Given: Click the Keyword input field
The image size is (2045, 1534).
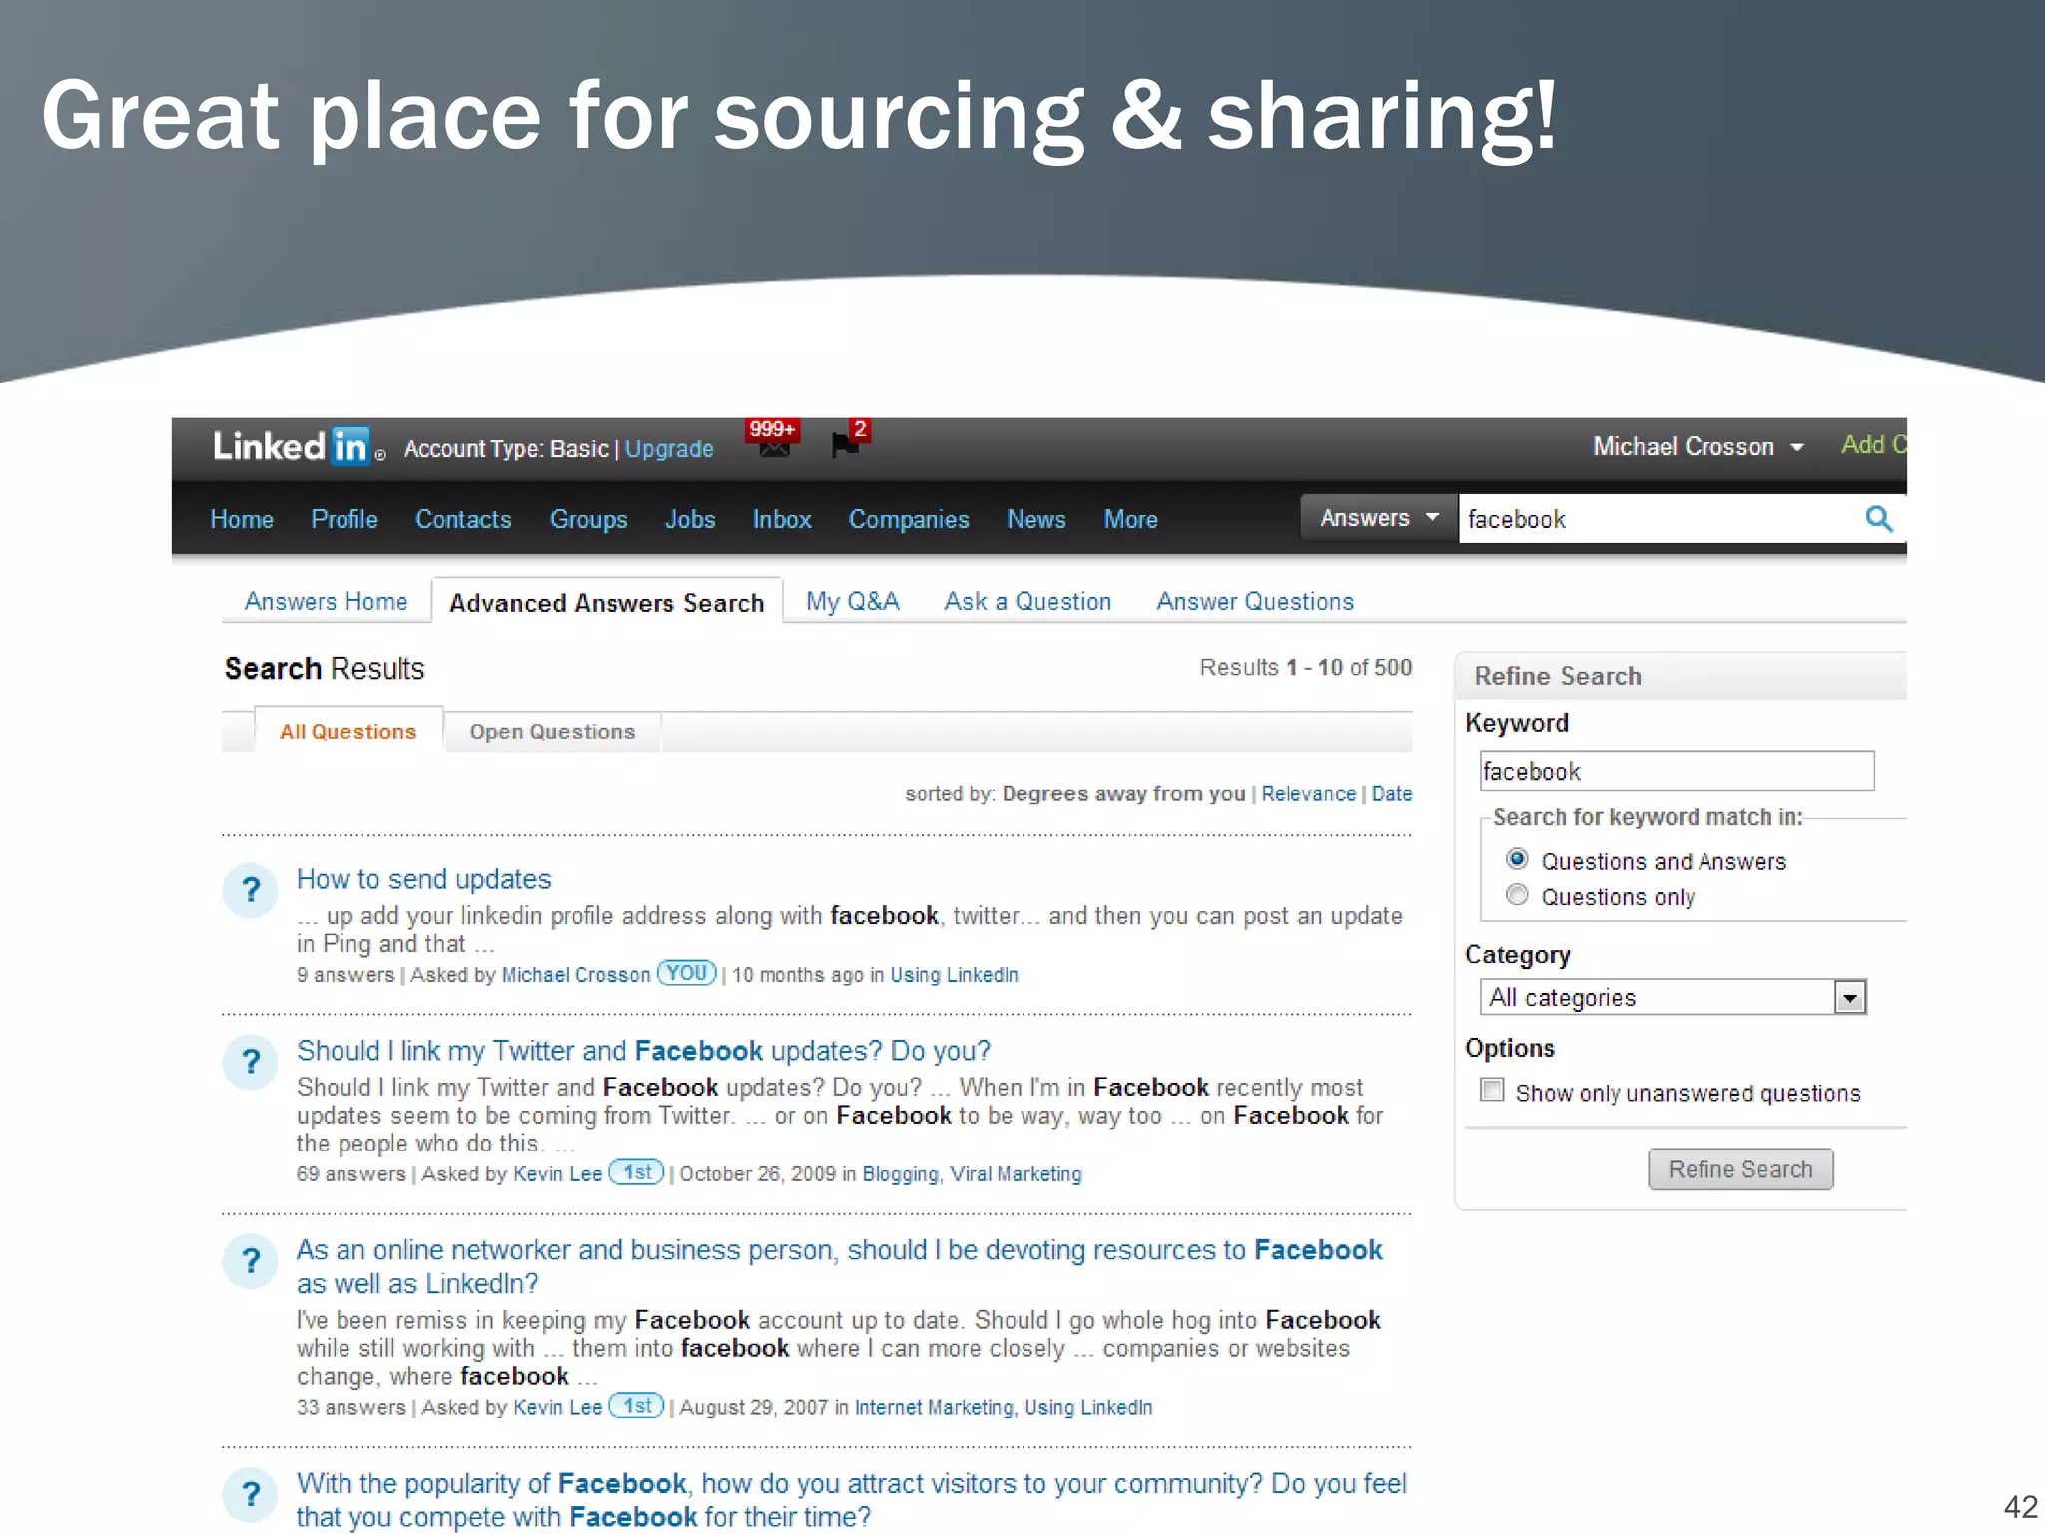Looking at the screenshot, I should (1677, 771).
